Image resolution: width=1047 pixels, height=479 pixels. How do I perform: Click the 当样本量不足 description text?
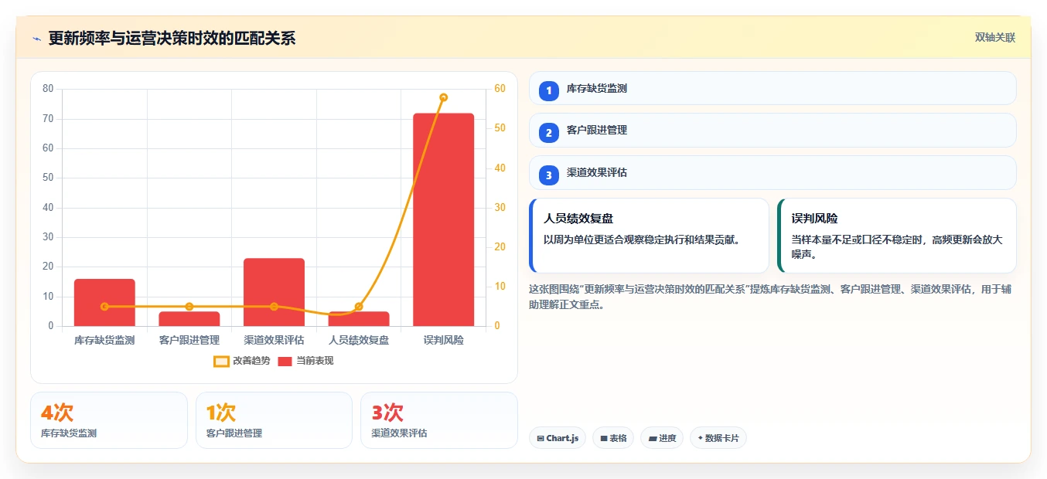coord(897,247)
